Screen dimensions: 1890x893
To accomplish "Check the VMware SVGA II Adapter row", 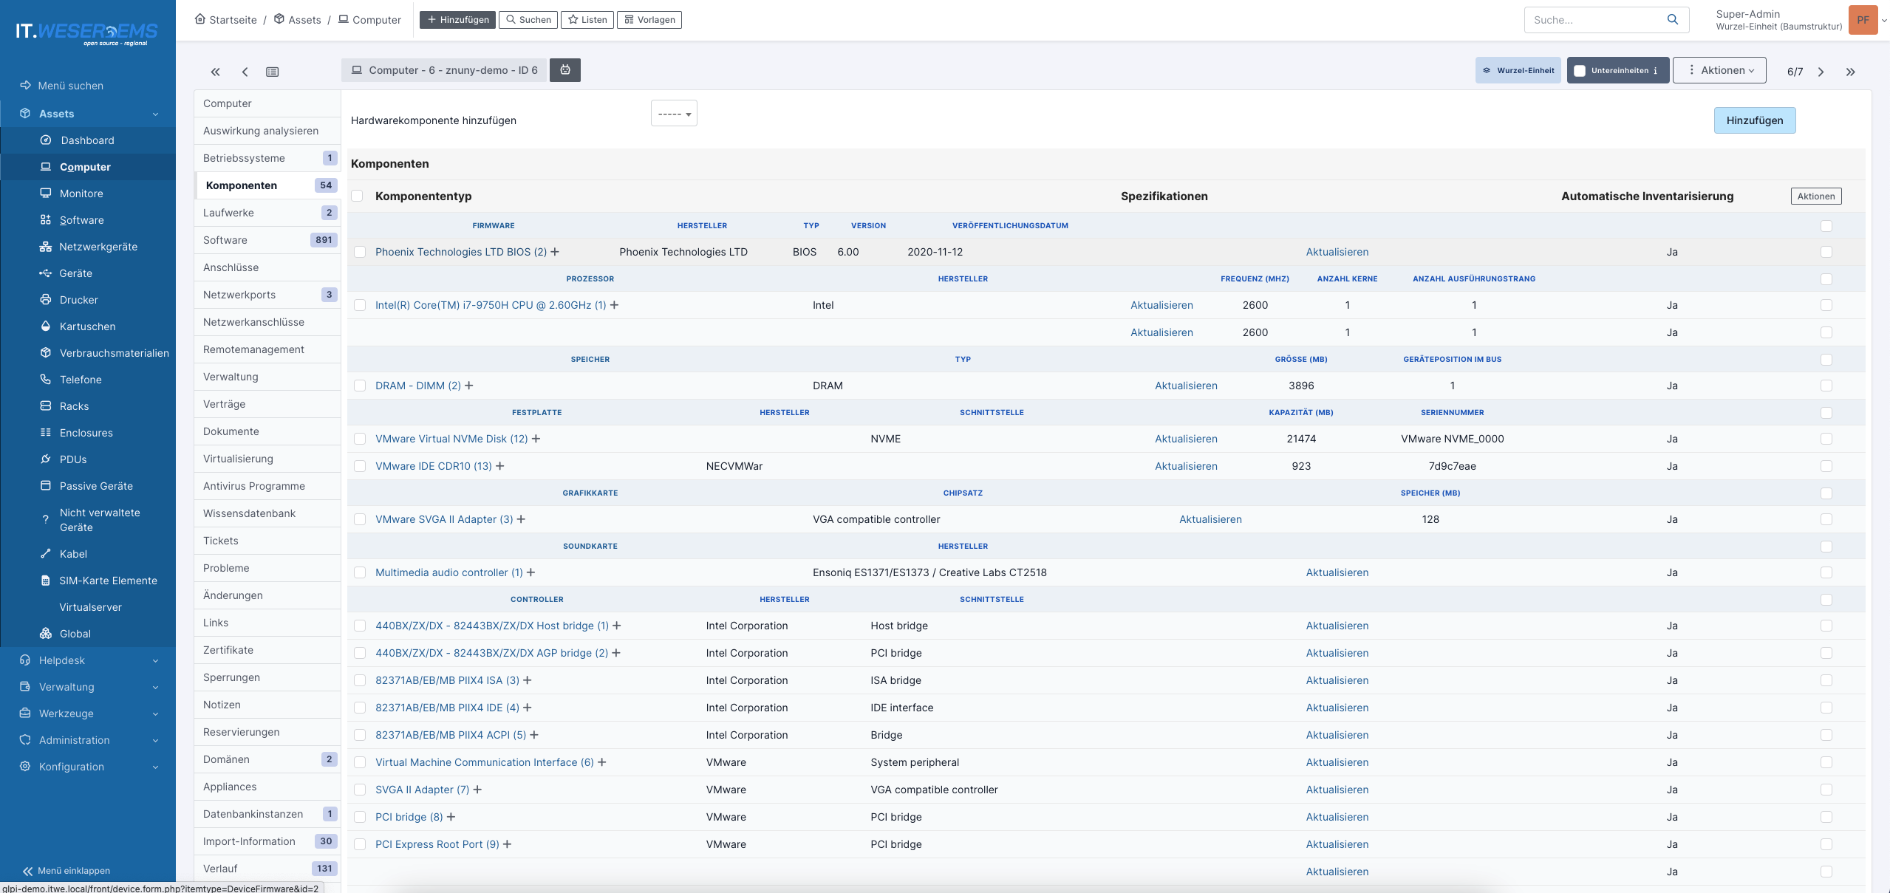I will pyautogui.click(x=360, y=519).
